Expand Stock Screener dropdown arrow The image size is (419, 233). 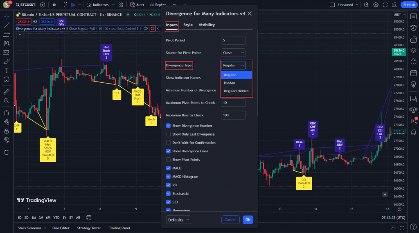pos(45,228)
